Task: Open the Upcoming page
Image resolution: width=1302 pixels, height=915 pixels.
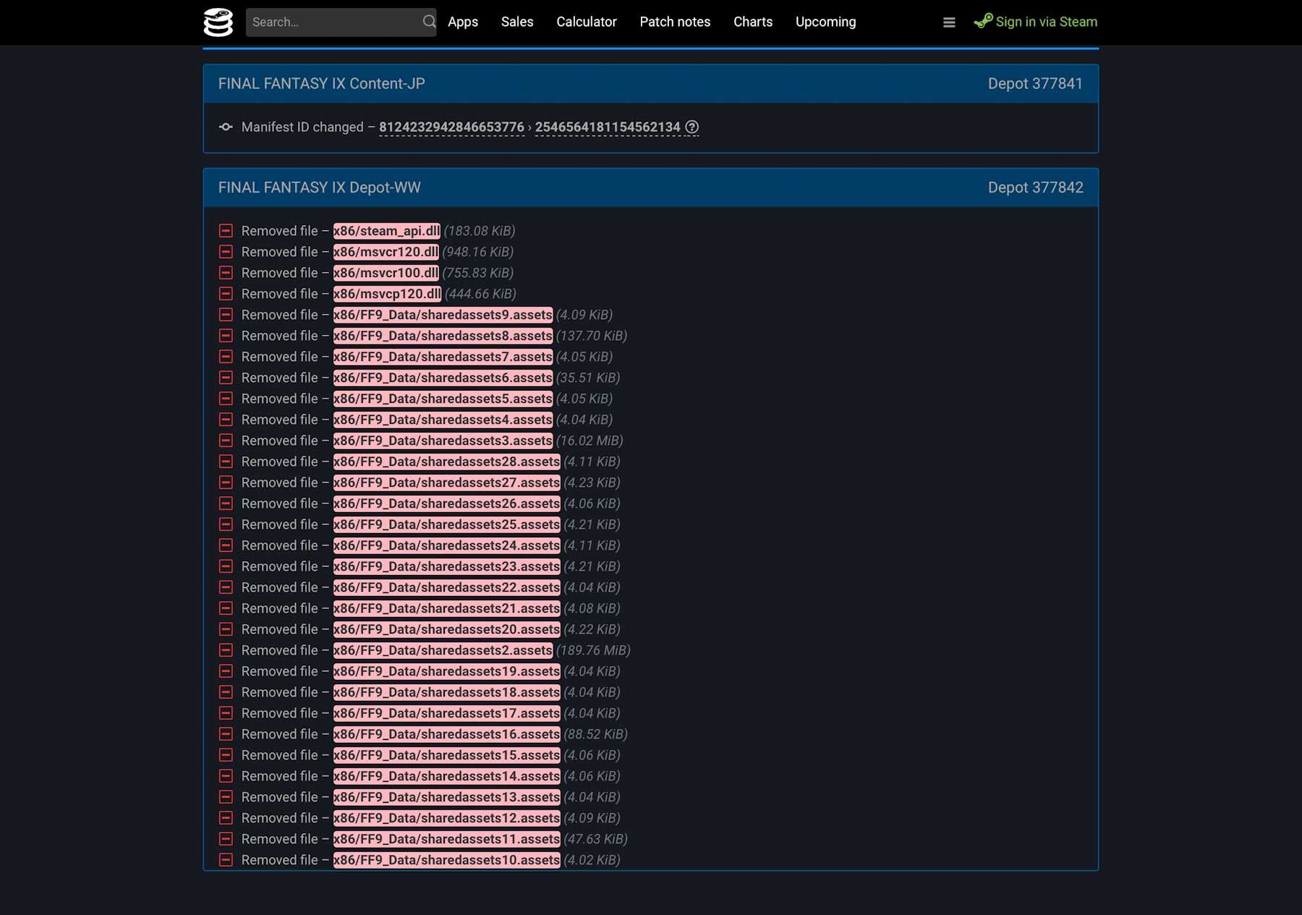Action: [x=825, y=22]
